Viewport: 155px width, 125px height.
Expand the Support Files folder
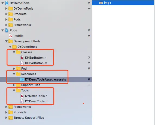tap(14, 85)
